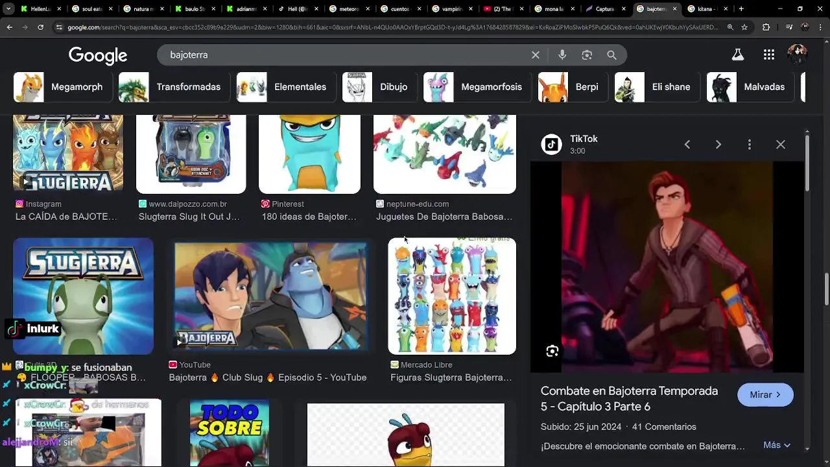Switch to the Captura tab
Screen dimensions: 830x467
pos(605,9)
